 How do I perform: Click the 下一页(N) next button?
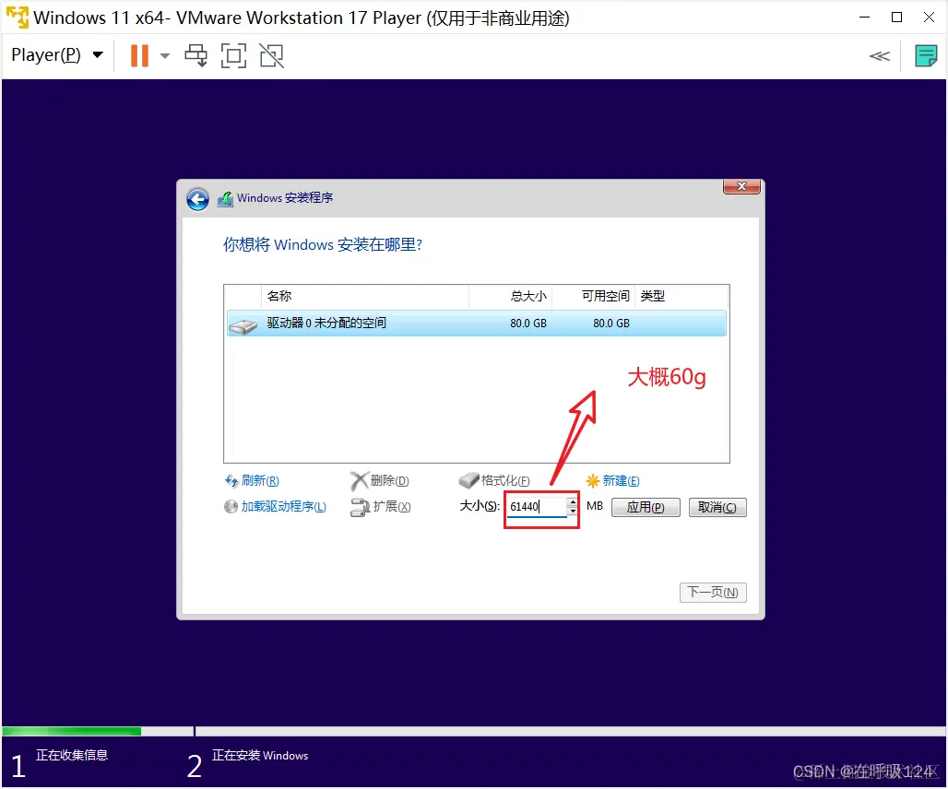(713, 592)
